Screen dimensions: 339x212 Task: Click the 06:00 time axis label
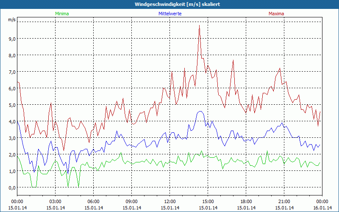pyautogui.click(x=93, y=202)
